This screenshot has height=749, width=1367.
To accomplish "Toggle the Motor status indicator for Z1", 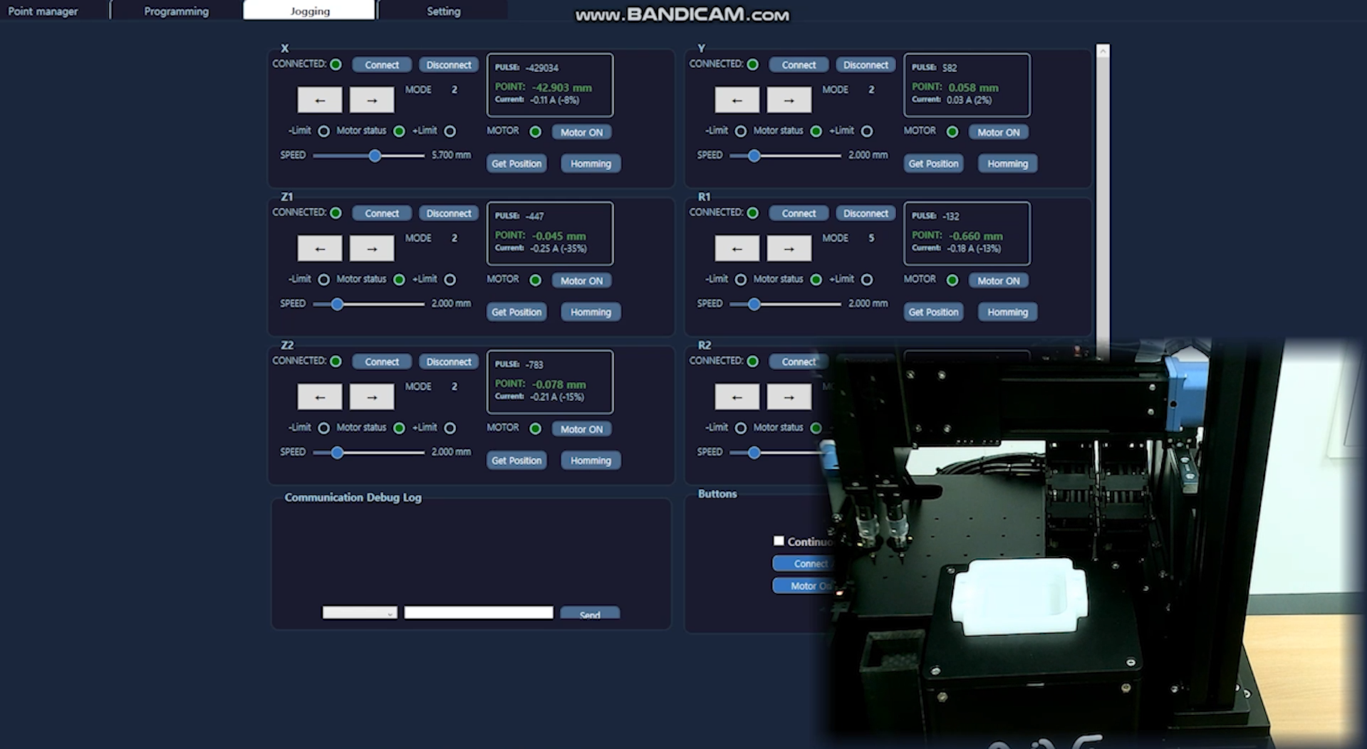I will coord(399,279).
